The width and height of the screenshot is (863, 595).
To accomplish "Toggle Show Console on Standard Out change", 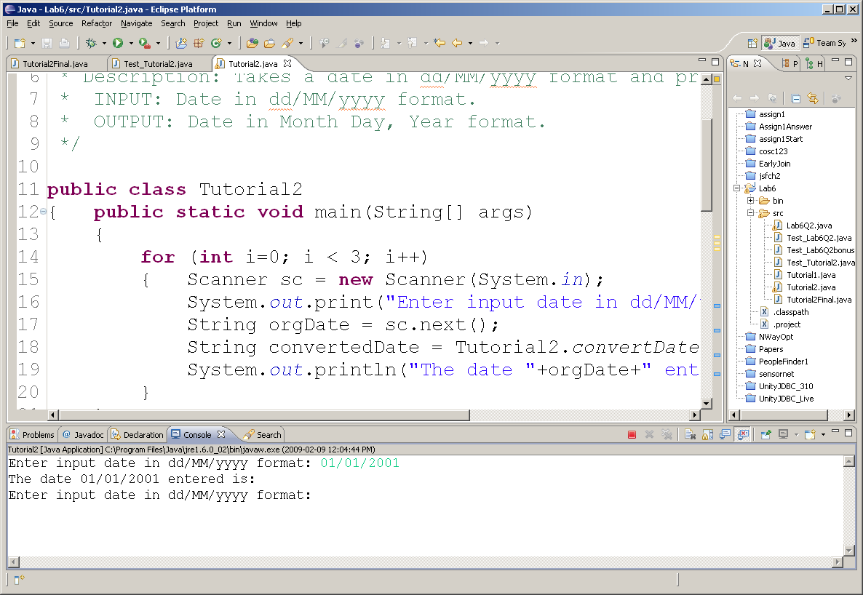I will click(x=725, y=435).
